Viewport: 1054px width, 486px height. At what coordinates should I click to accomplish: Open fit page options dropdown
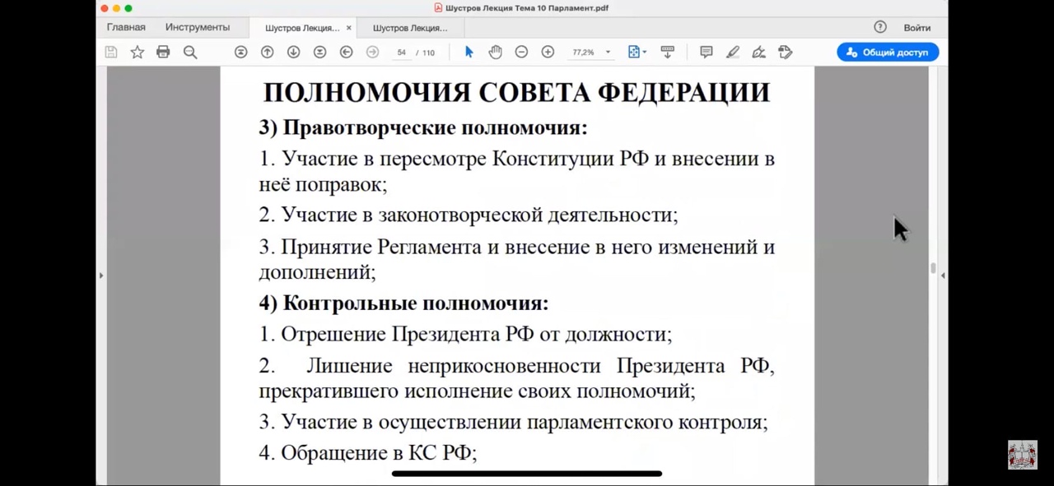(x=637, y=52)
